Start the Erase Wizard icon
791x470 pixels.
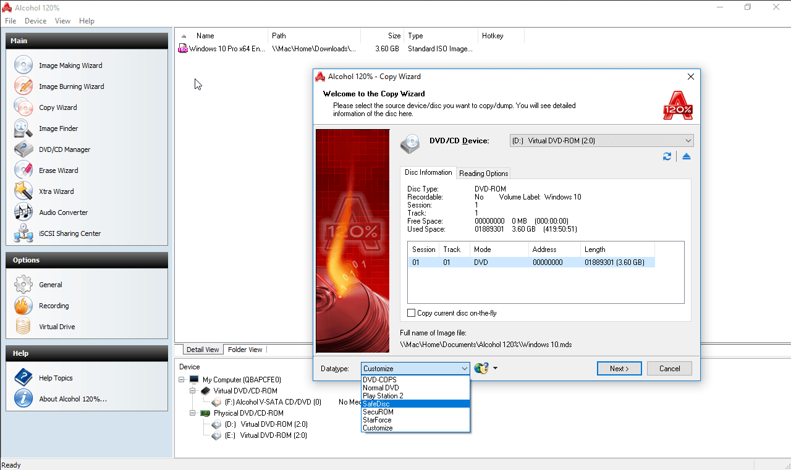point(23,170)
